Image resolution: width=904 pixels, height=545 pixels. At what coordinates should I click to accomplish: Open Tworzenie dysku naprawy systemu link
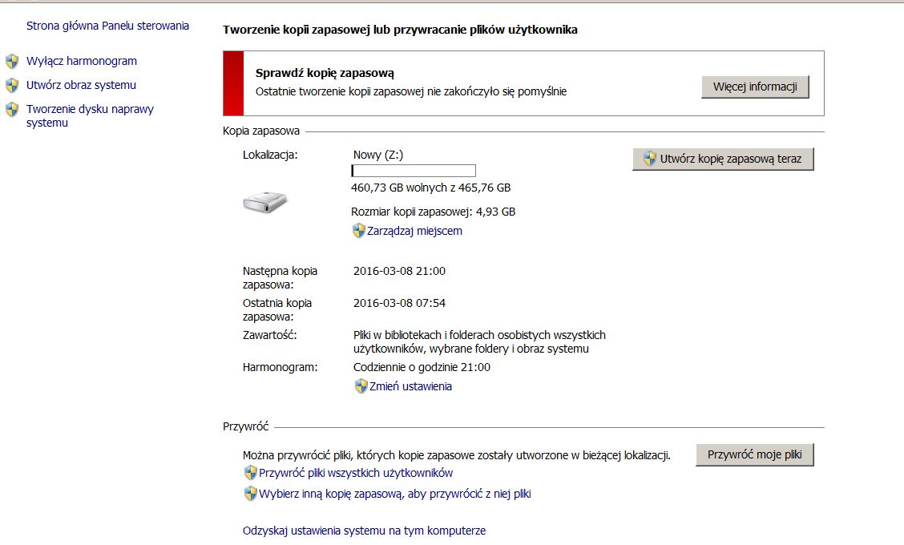[x=90, y=116]
